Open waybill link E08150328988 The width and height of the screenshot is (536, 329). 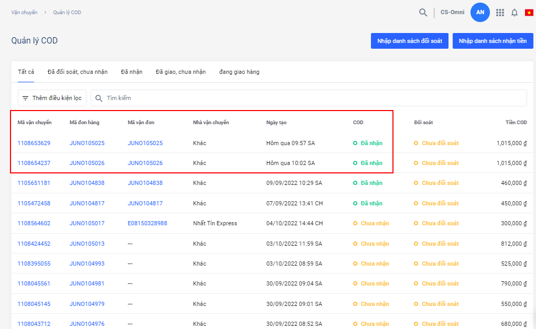tap(147, 223)
